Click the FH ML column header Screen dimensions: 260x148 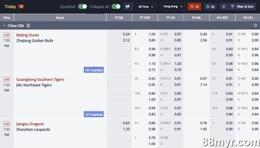click(x=196, y=18)
